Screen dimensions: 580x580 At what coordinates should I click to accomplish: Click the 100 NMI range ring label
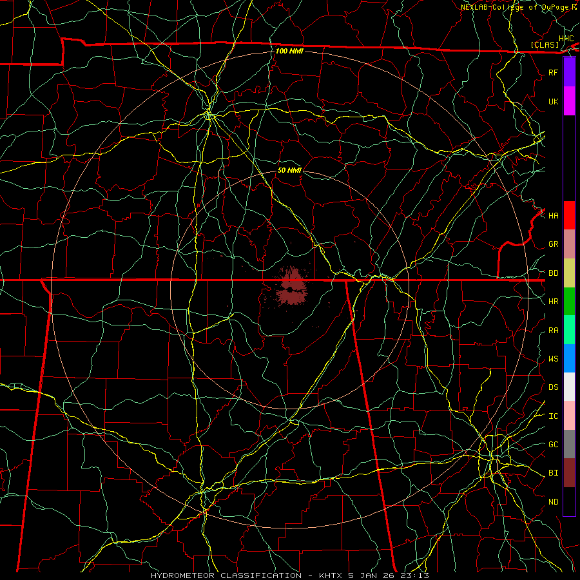[289, 51]
